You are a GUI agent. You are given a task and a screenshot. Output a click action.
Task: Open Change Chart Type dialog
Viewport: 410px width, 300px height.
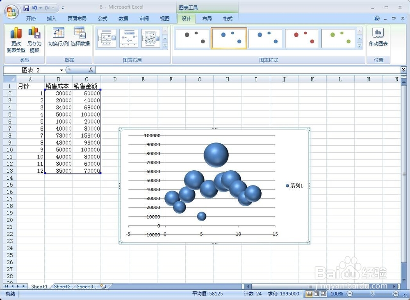pos(16,40)
